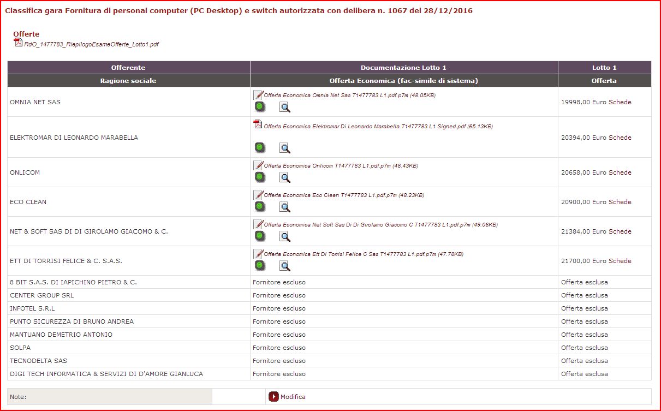The height and width of the screenshot is (411, 661).
Task: Click signed-file icon of Eco Clean offer
Action: point(258,194)
